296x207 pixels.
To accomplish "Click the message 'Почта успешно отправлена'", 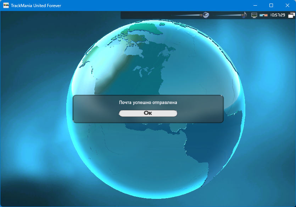I will tap(148, 103).
